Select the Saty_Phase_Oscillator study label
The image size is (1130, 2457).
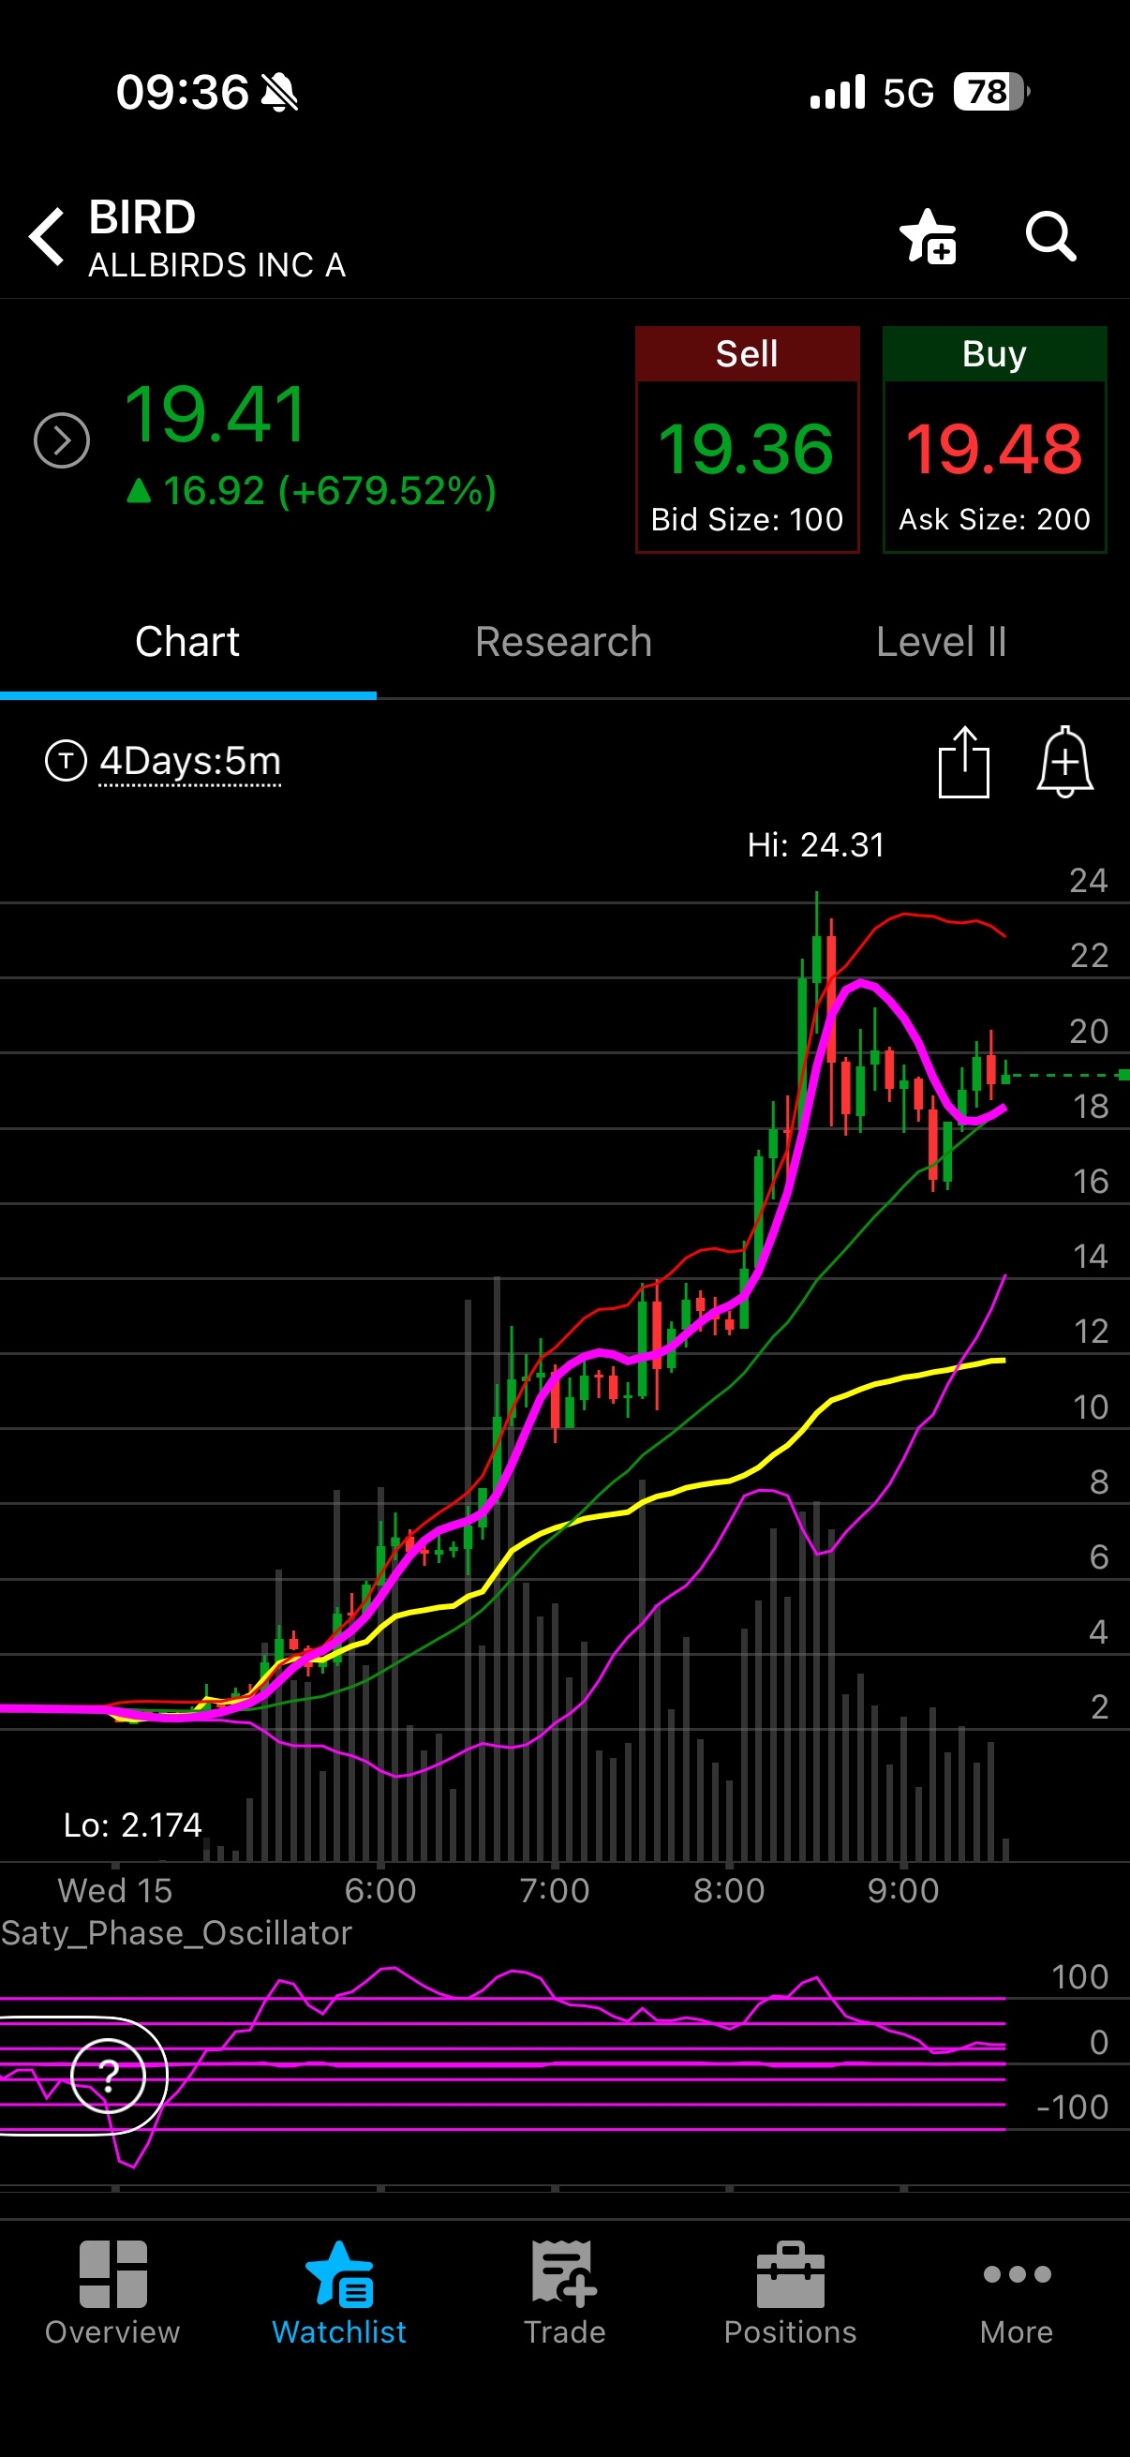(176, 1932)
